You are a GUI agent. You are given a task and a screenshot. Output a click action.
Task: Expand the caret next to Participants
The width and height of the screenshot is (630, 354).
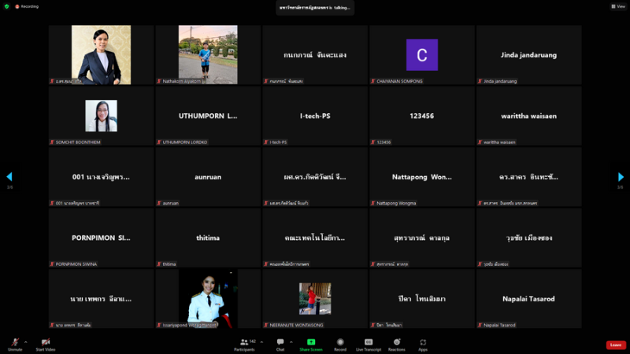click(x=262, y=341)
